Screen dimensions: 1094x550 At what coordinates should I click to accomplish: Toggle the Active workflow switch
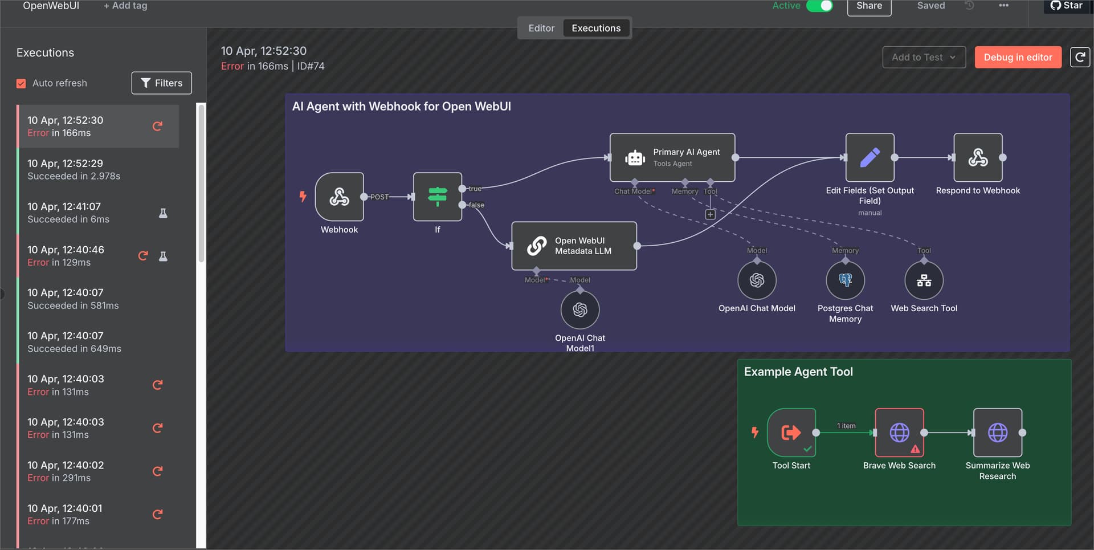coord(819,6)
